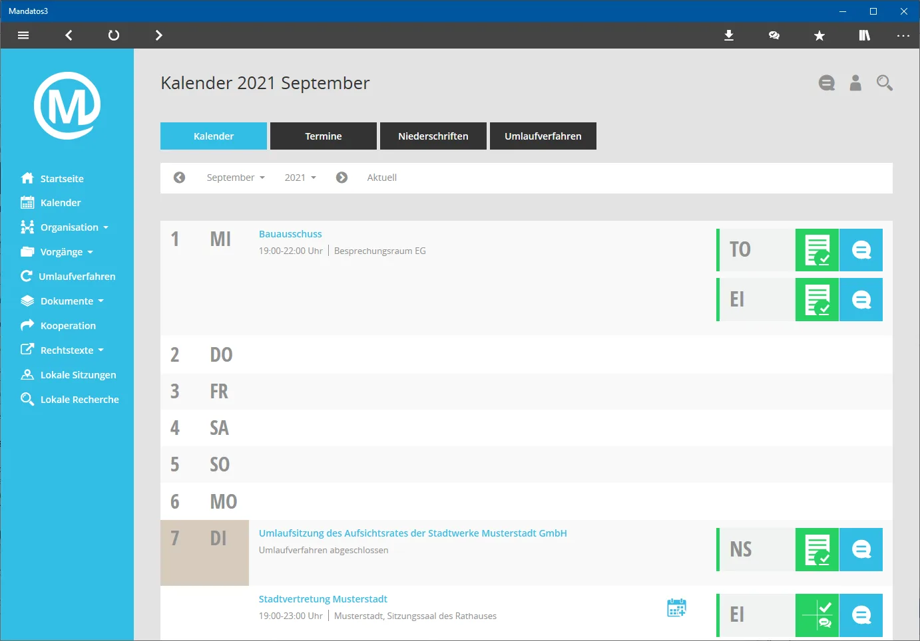Click the EI label in the Bauausschuss row
The width and height of the screenshot is (920, 641).
pyautogui.click(x=737, y=300)
